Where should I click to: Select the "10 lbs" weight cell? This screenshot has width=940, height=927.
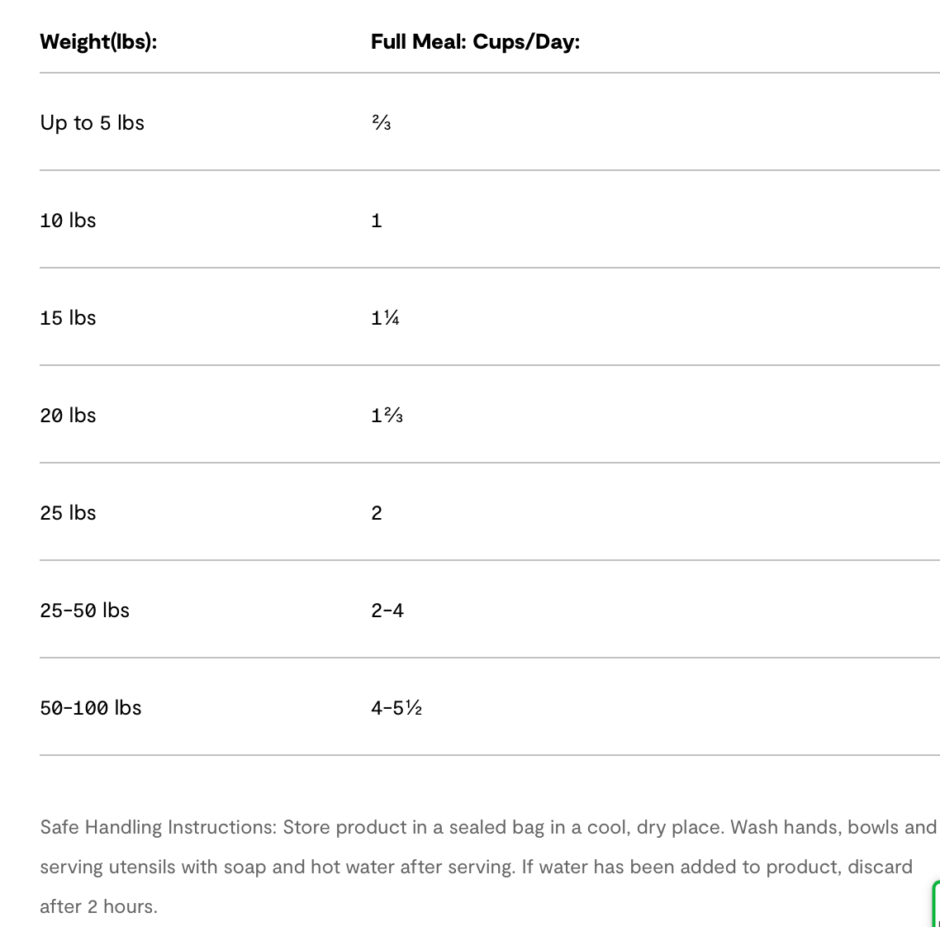(x=68, y=221)
